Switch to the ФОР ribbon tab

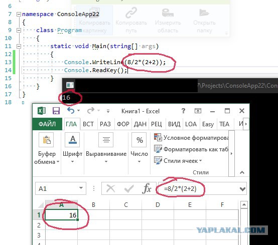click(x=123, y=124)
